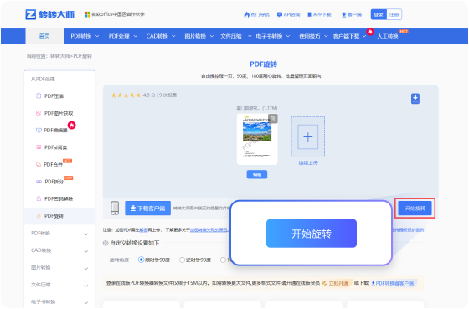
Task: Click the small 开始旋转 button
Action: tap(415, 209)
